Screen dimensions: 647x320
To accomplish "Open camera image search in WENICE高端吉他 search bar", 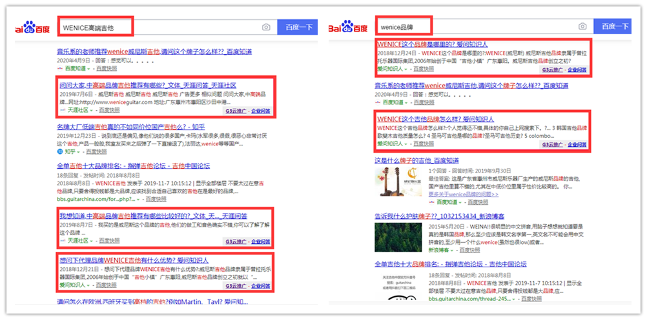I will click(x=266, y=27).
